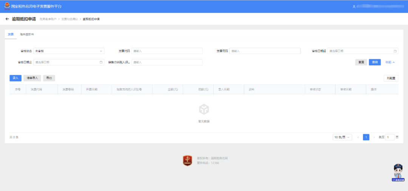Click the 税务数字账户 breadcrumb link

[x=48, y=19]
